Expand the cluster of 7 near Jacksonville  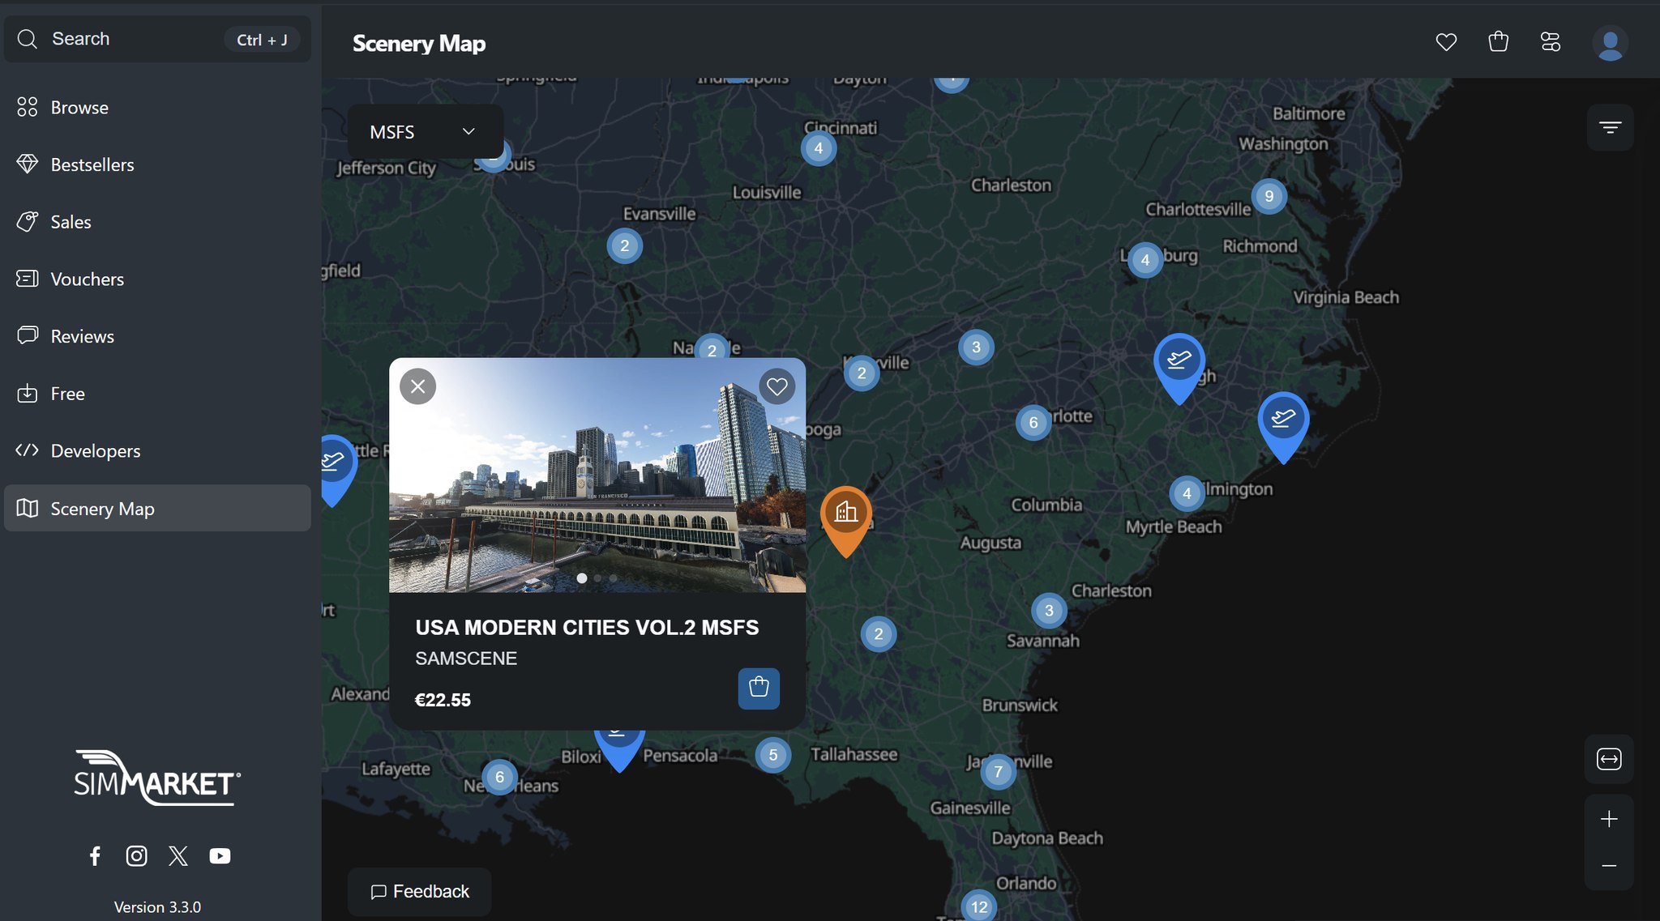click(x=998, y=772)
